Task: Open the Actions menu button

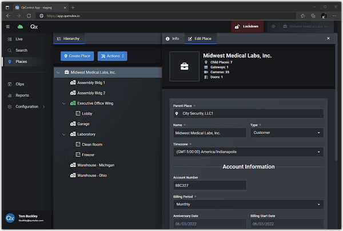Action: point(113,56)
